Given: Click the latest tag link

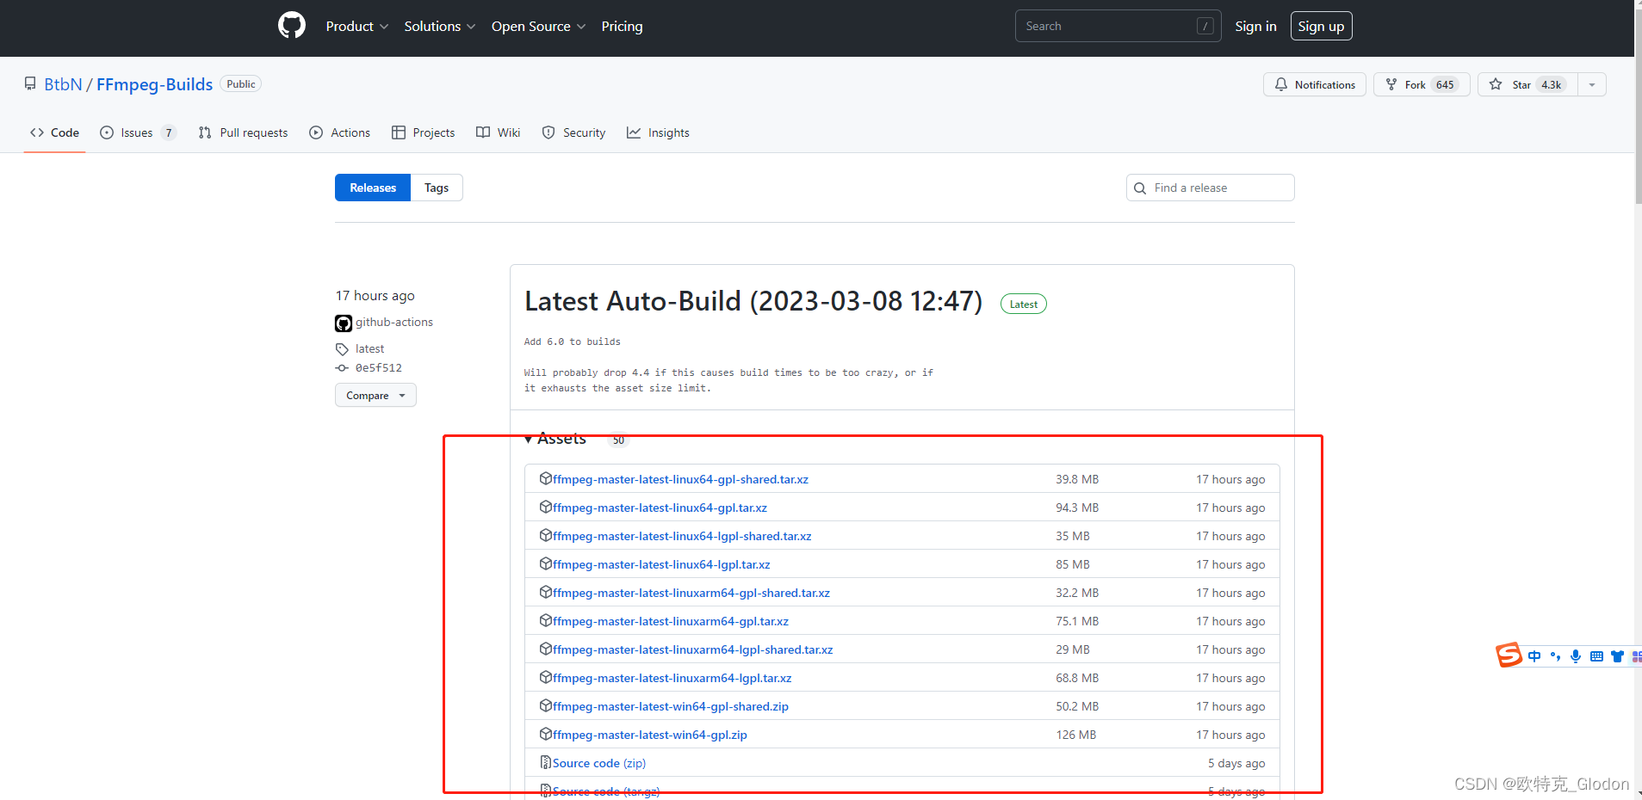Looking at the screenshot, I should click(369, 348).
